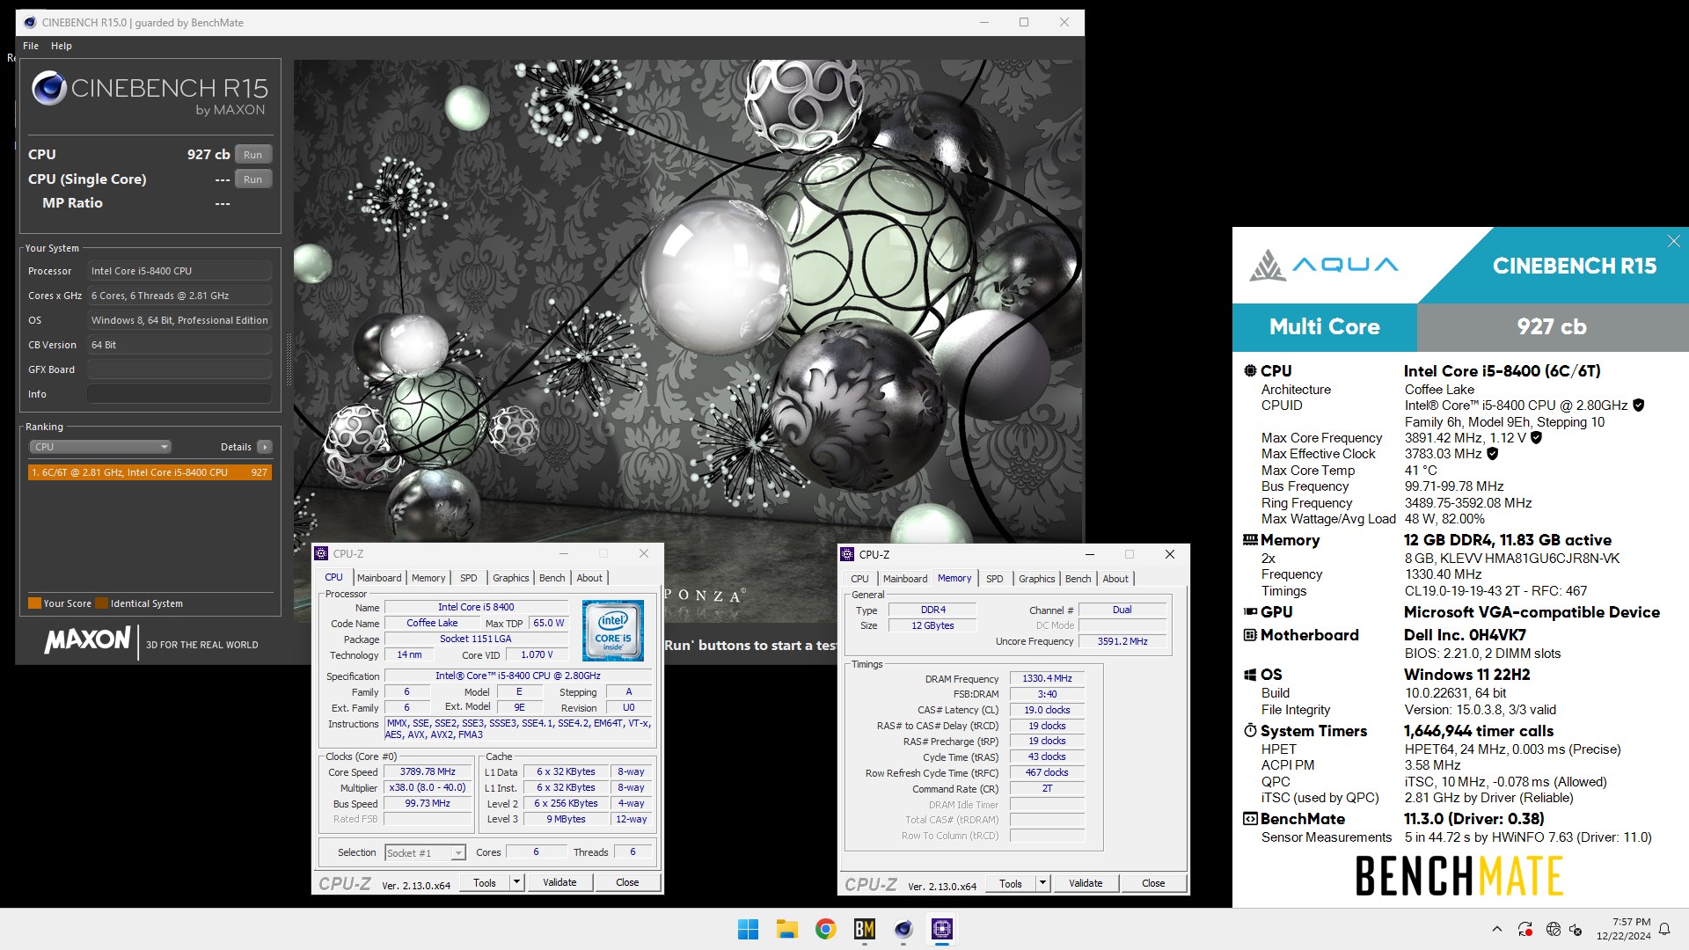This screenshot has height=950, width=1689.
Task: Run the CPU (Single Core) benchmark
Action: [252, 179]
